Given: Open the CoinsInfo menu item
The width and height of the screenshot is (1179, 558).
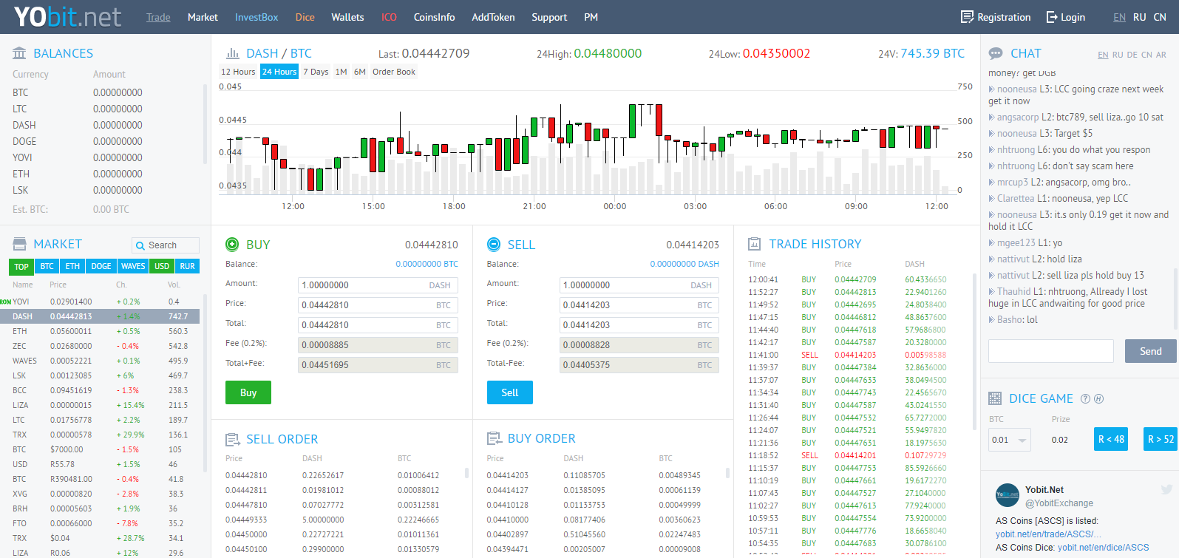Looking at the screenshot, I should (435, 17).
